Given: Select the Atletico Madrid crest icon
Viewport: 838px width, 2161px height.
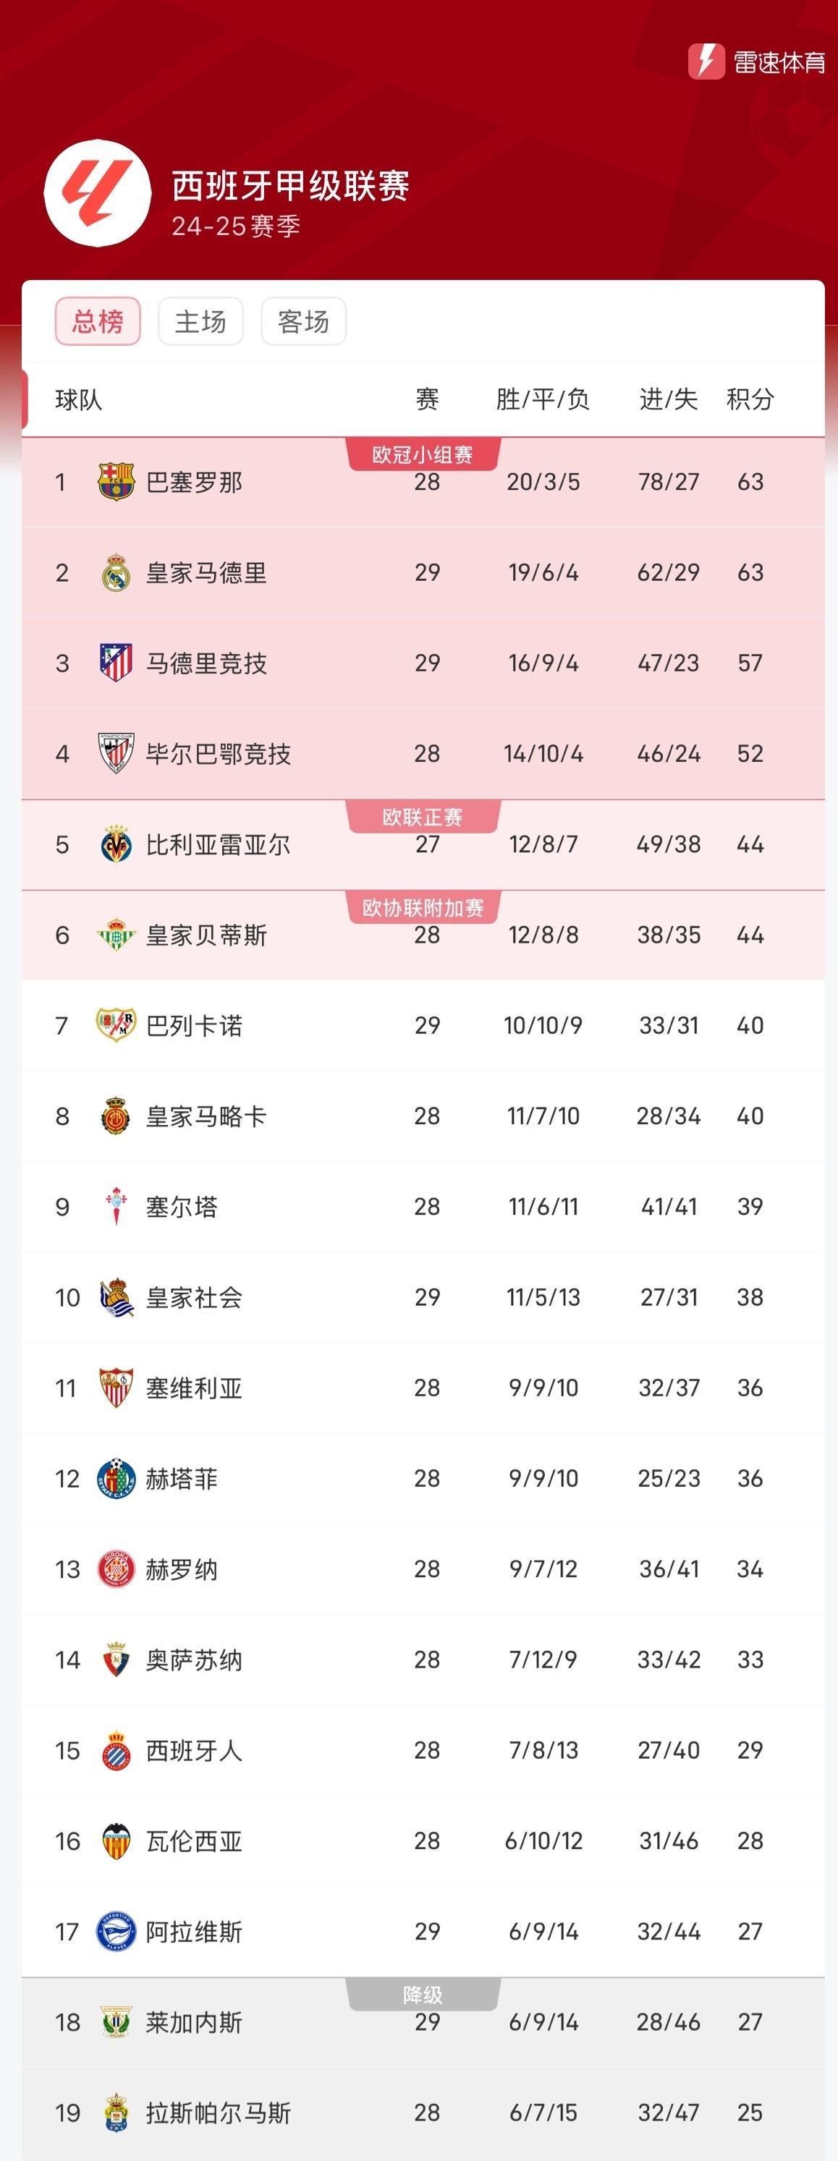Looking at the screenshot, I should click(116, 663).
